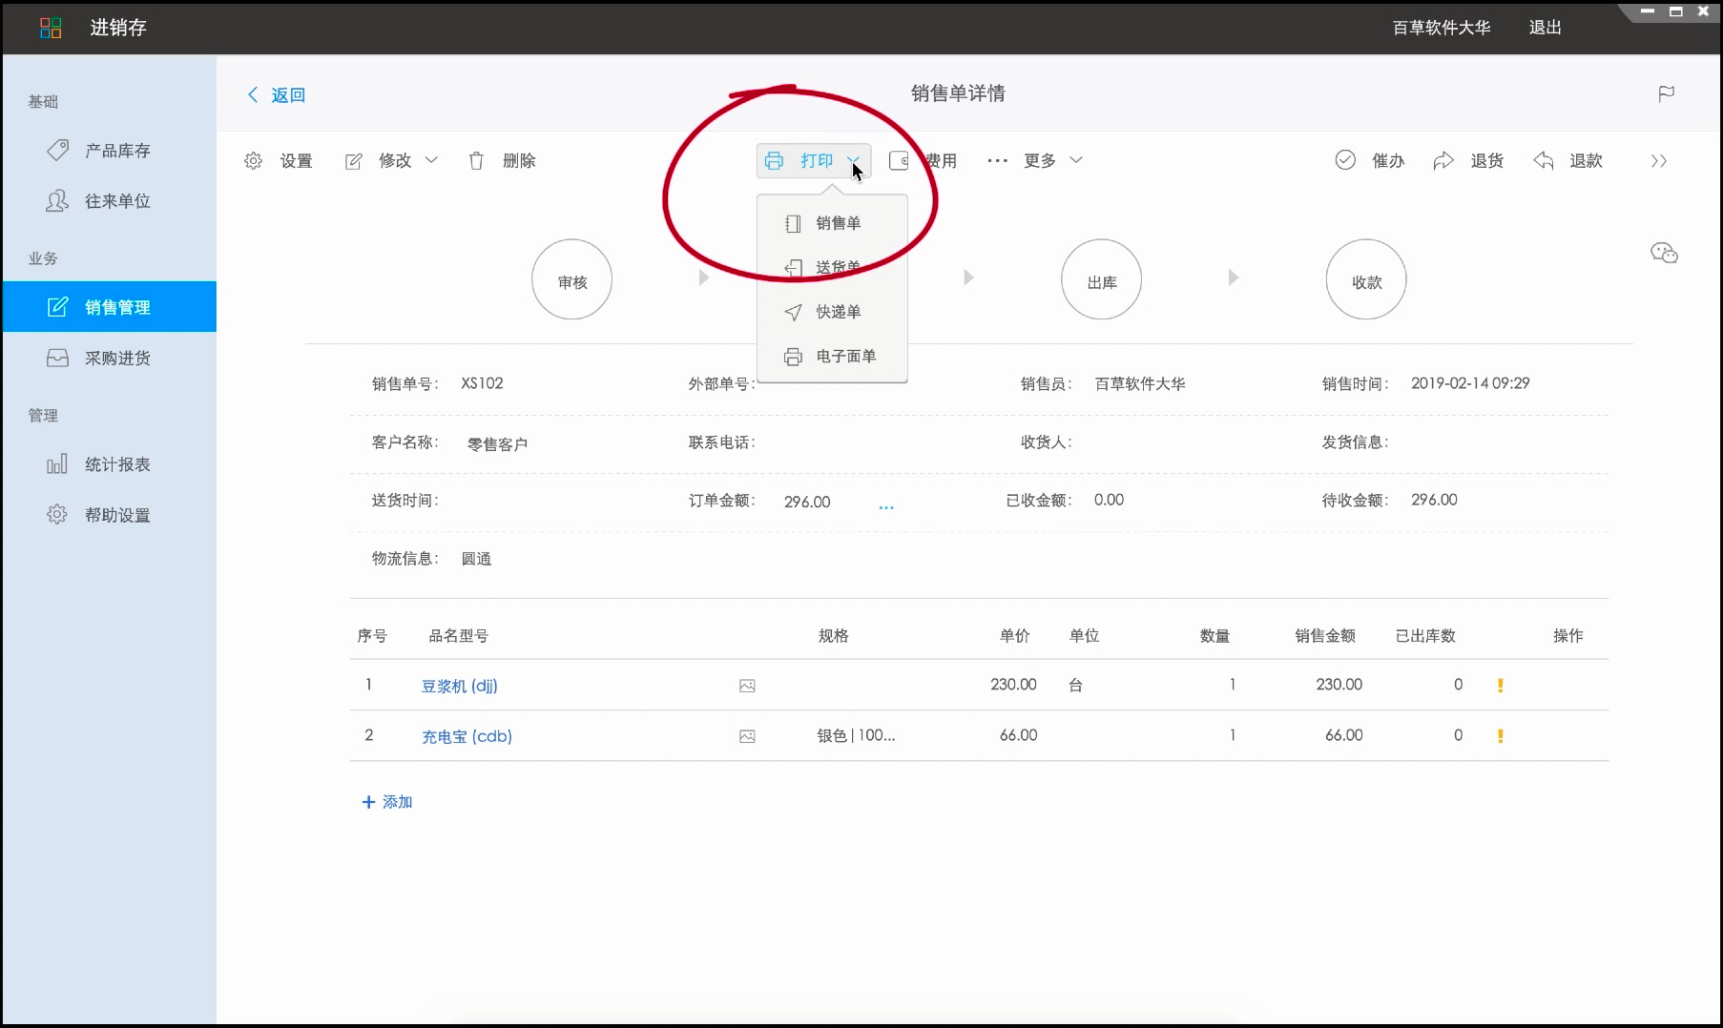
Task: Click image icon in 充电宝 row
Action: 747,736
